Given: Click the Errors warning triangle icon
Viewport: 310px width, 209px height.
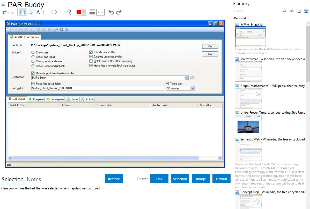Looking at the screenshot, I should 68,99.
